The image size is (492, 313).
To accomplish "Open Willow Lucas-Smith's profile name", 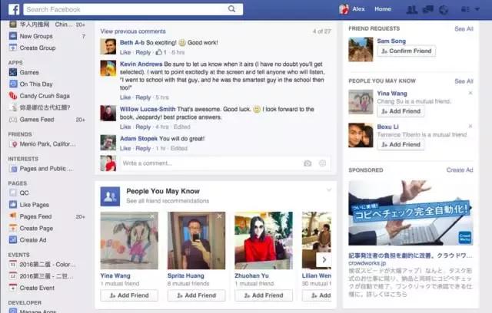I will pos(148,109).
